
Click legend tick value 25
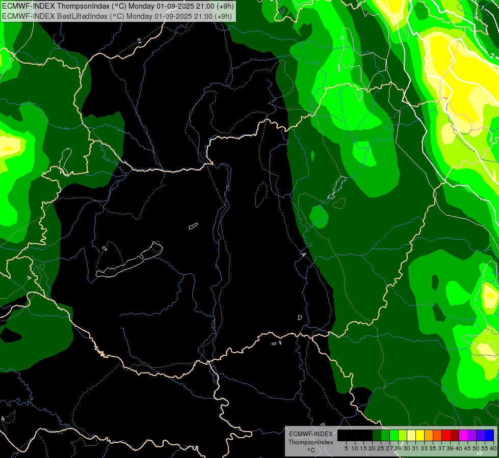coord(381,448)
